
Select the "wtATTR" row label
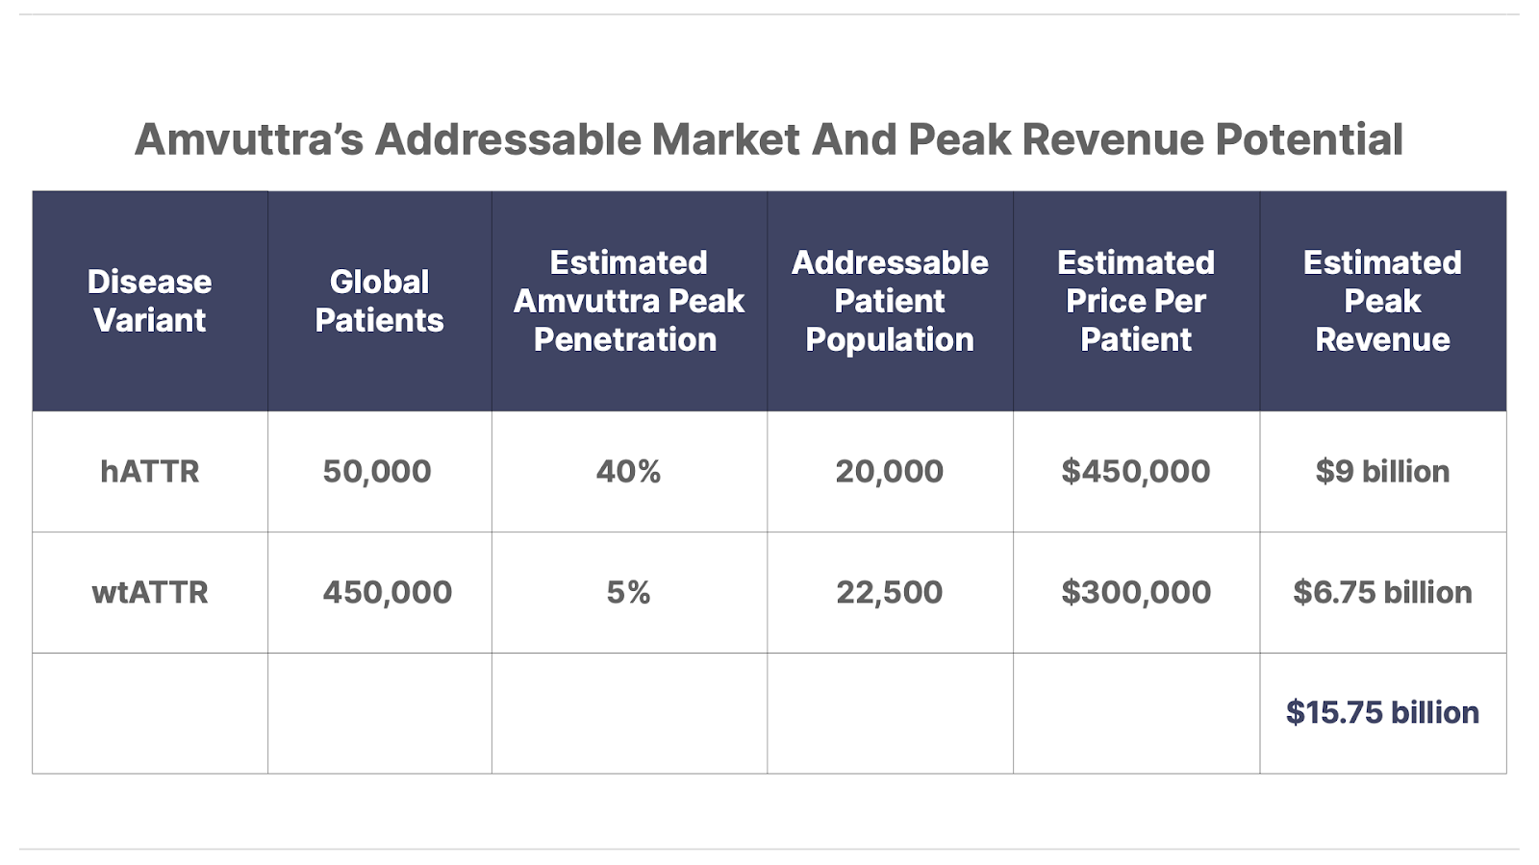(x=150, y=592)
